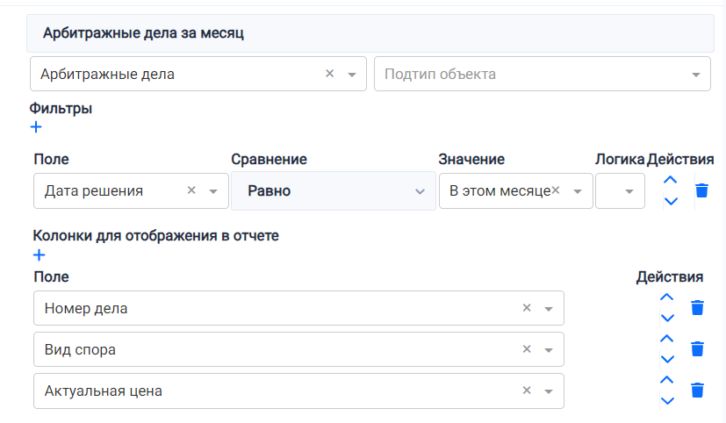Viewport: 726px width, 423px height.
Task: Clear the Дата решения field value
Action: click(x=191, y=190)
